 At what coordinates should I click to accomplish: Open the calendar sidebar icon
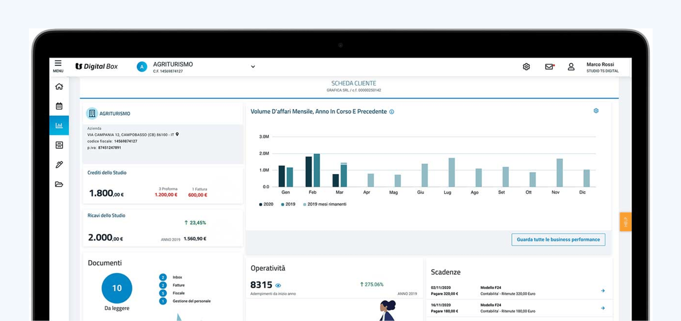click(59, 106)
